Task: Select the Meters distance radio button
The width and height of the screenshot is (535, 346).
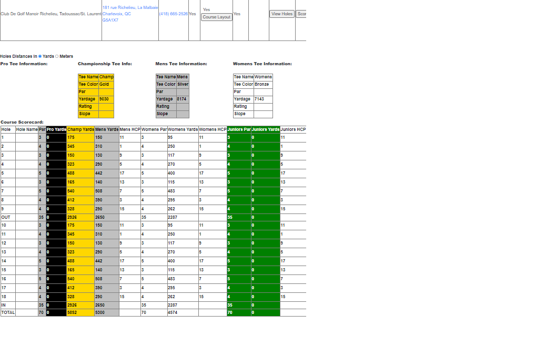Action: tap(57, 56)
